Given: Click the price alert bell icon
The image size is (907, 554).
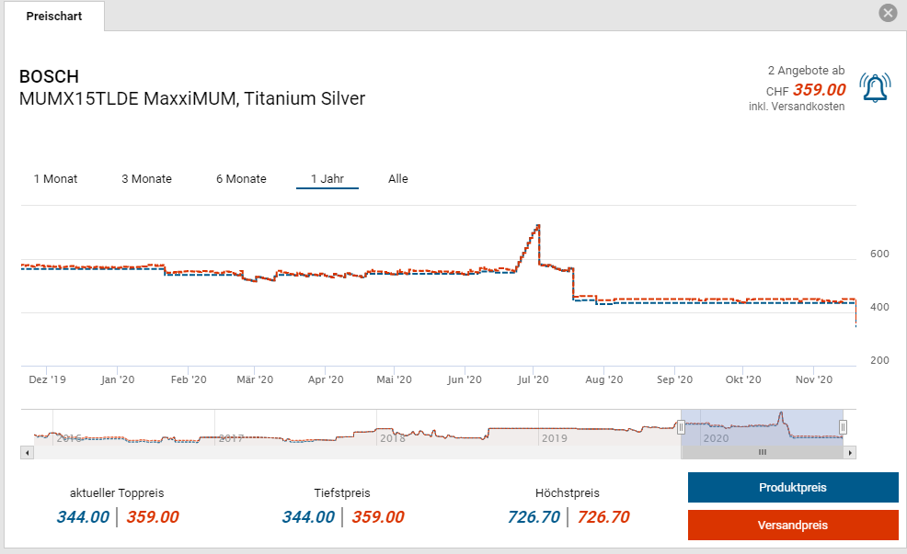Looking at the screenshot, I should point(875,88).
